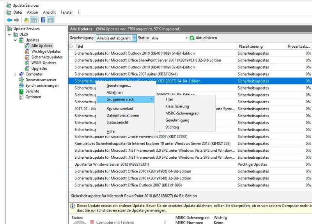The width and height of the screenshot is (312, 224).
Task: Choose Statusbericht from context menu
Action: click(125, 122)
